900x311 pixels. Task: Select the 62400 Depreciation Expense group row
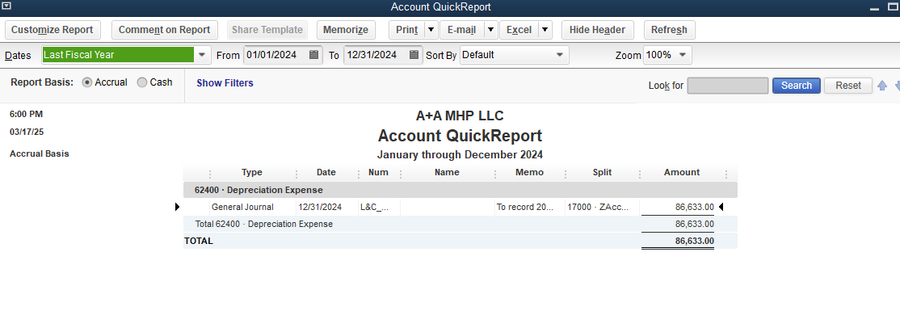[461, 190]
